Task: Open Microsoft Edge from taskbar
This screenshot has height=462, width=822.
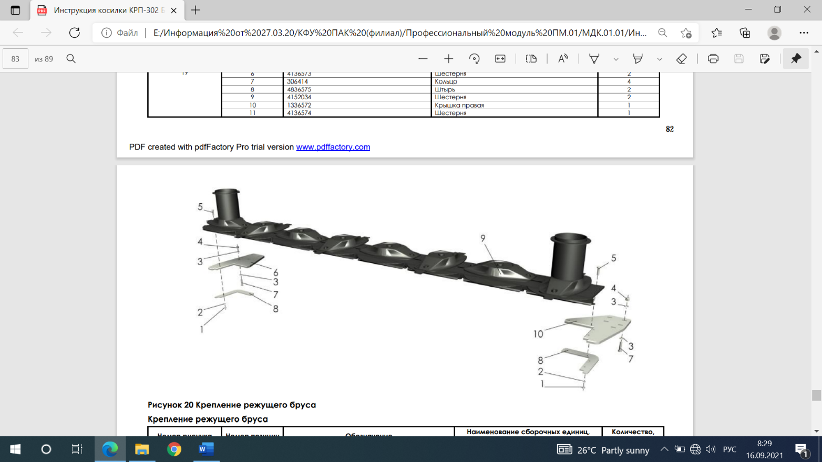Action: (x=110, y=449)
